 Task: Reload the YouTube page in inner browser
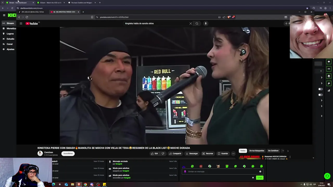[27, 17]
